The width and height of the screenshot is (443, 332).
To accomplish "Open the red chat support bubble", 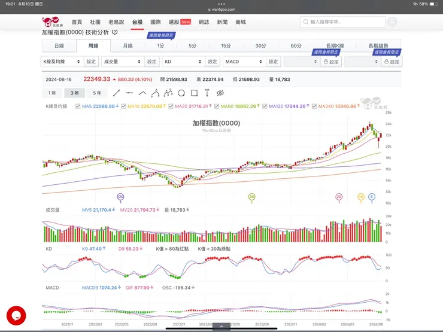I will pos(16,316).
